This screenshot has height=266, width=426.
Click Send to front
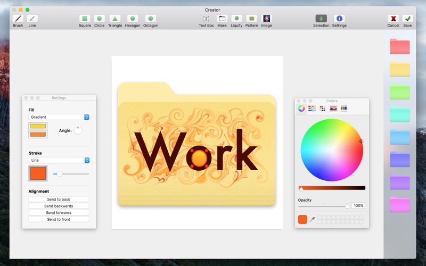coord(59,219)
